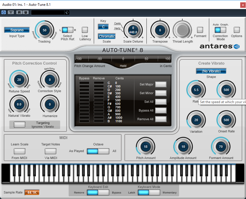Switch Correction Mode Auto/Graph toggle
The width and height of the screenshot is (246, 199).
click(221, 30)
